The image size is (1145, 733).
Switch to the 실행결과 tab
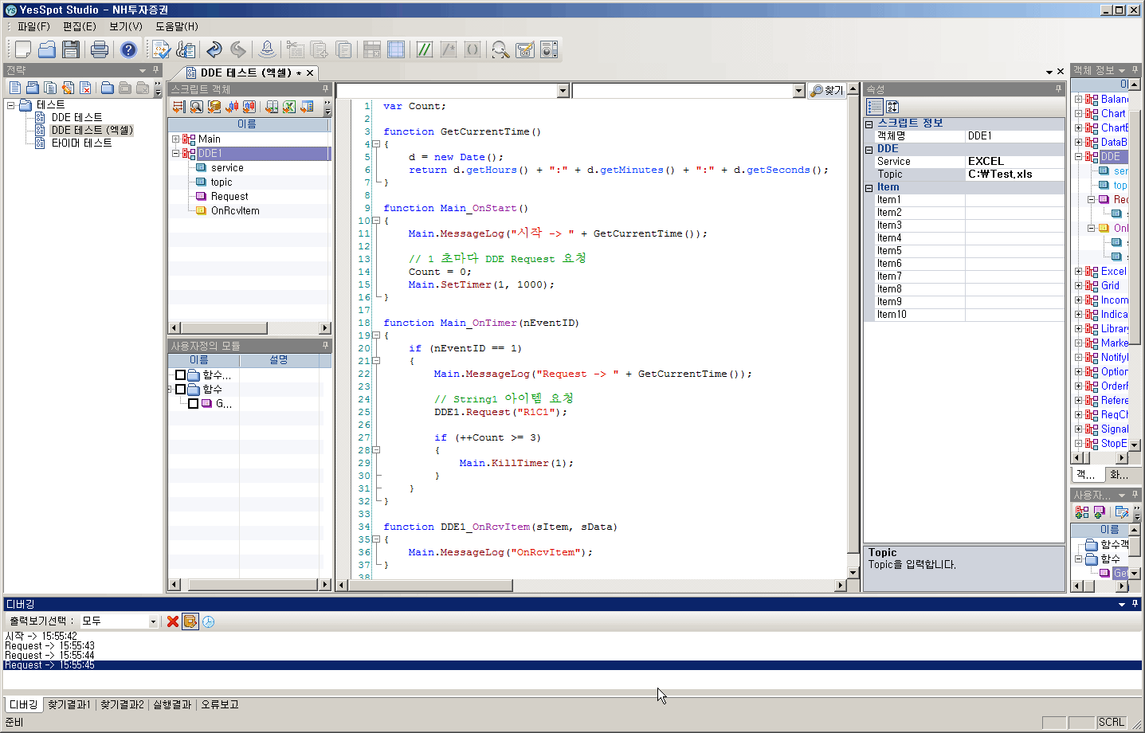tap(172, 704)
